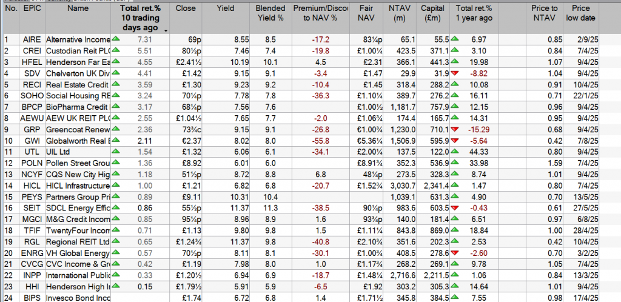Viewport: 621px width, 302px height.
Task: Click green up arrow beside UTL 44.33 return
Action: tap(455, 151)
